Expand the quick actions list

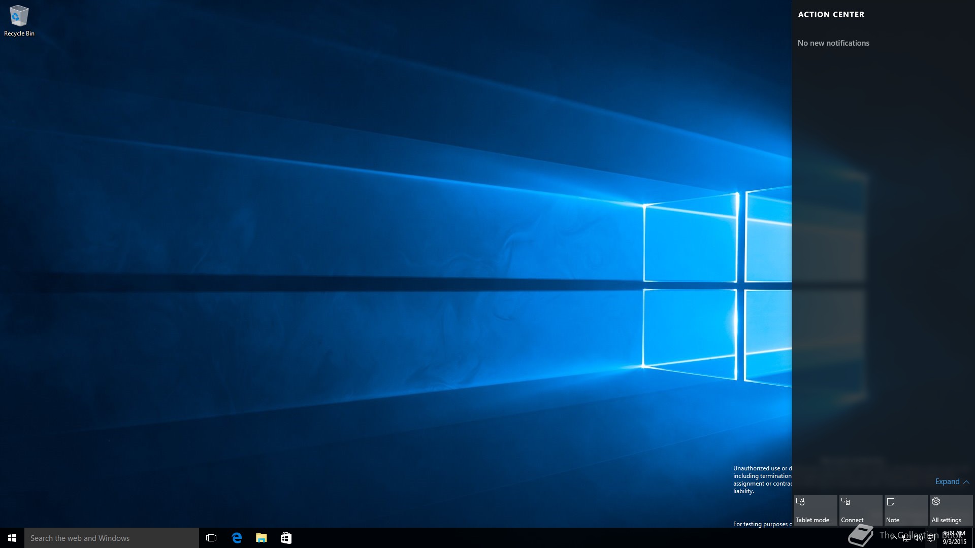tap(952, 482)
